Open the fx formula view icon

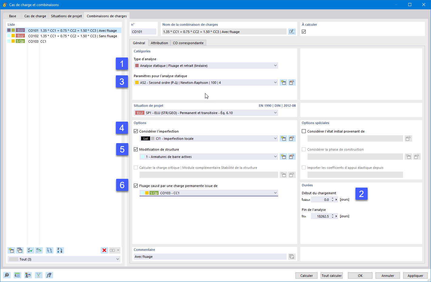[49, 275]
